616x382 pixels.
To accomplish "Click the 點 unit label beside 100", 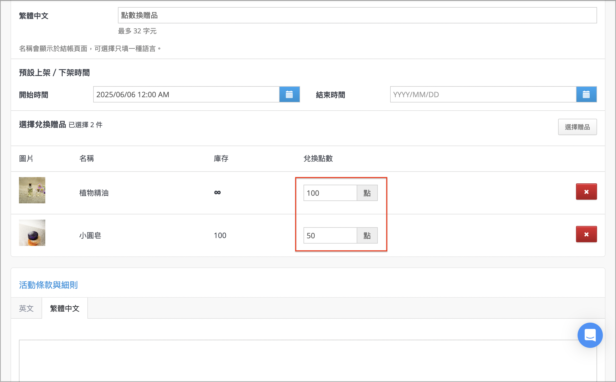I will pyautogui.click(x=367, y=193).
